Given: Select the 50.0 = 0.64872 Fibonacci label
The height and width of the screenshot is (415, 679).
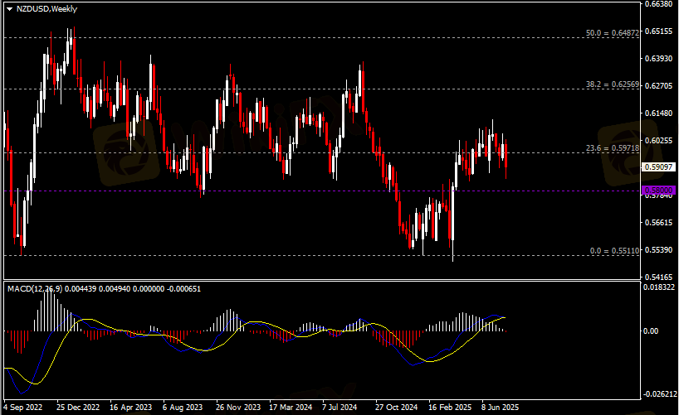Looking at the screenshot, I should tap(613, 33).
